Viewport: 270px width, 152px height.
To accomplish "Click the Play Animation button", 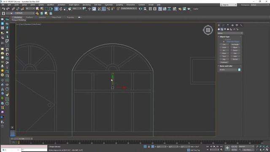I will (x=214, y=147).
